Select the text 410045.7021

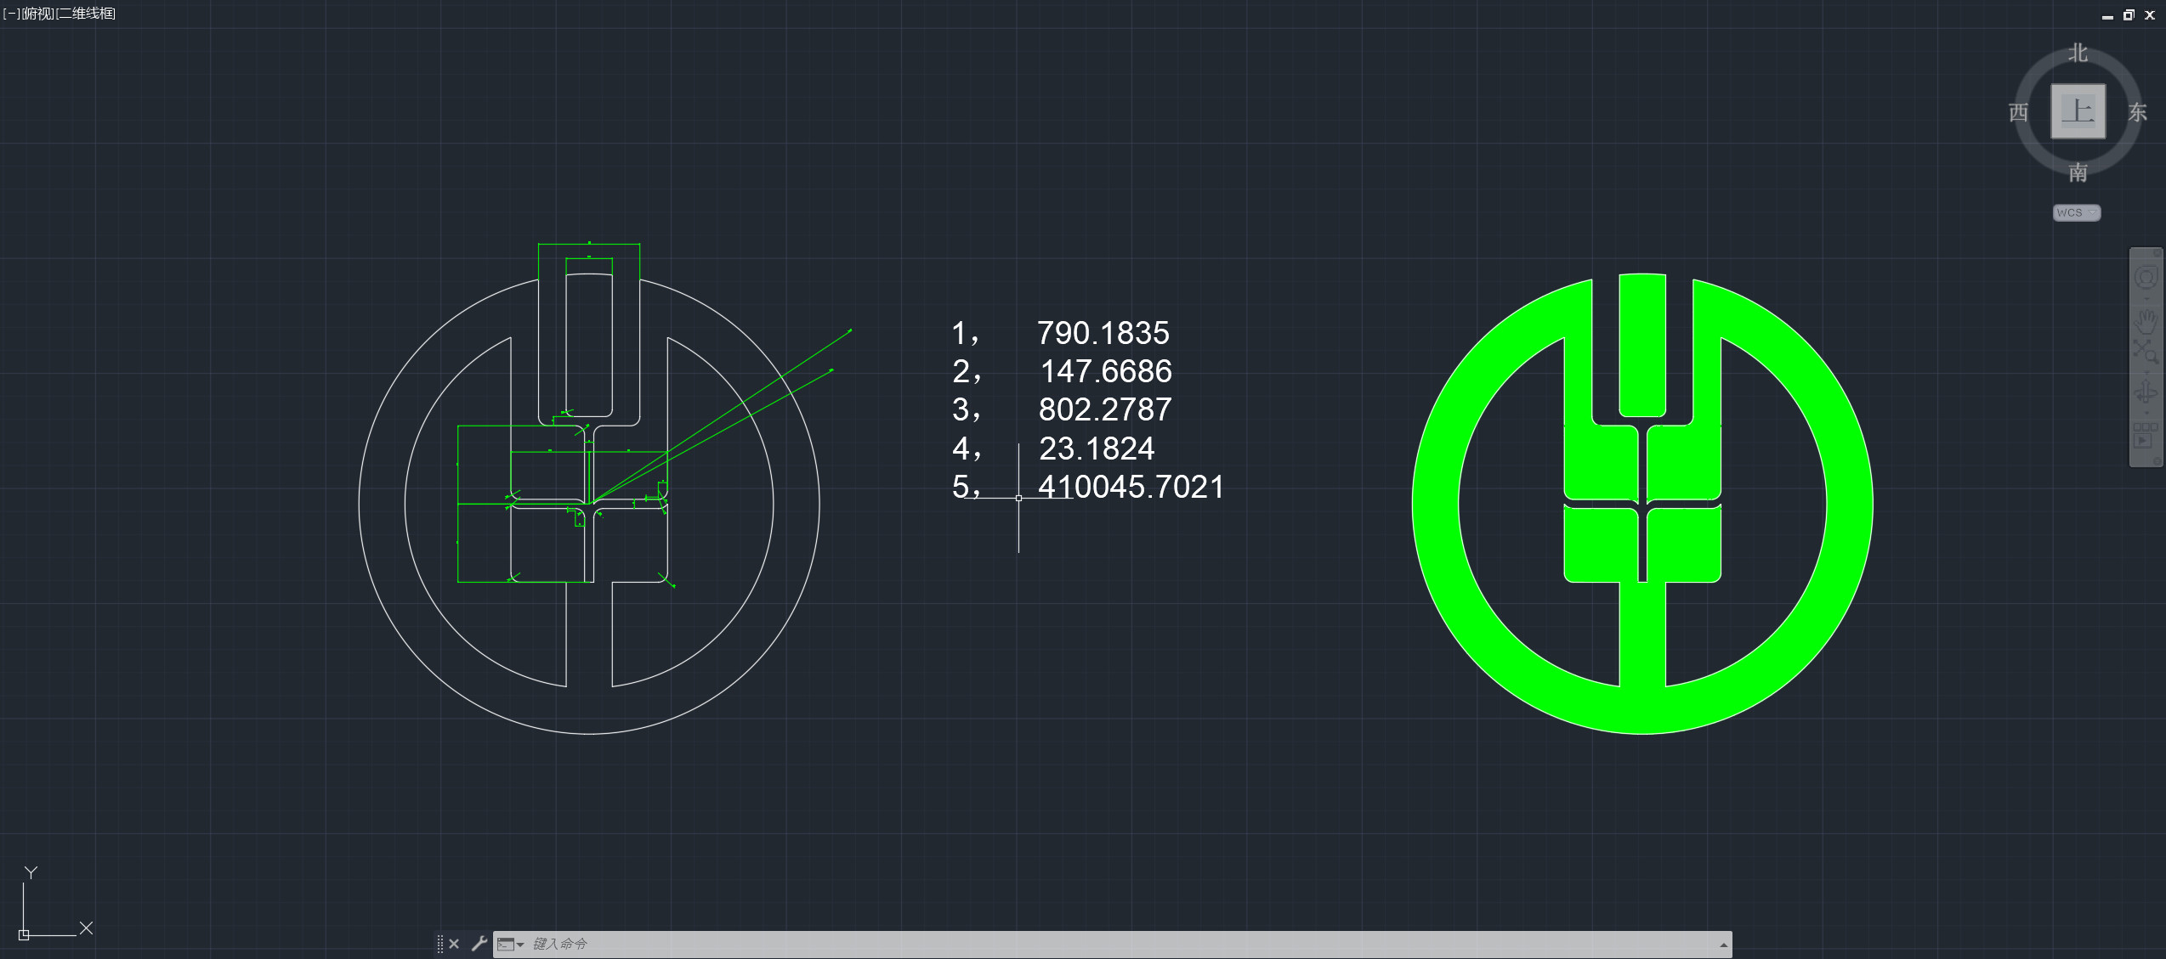click(x=1131, y=487)
